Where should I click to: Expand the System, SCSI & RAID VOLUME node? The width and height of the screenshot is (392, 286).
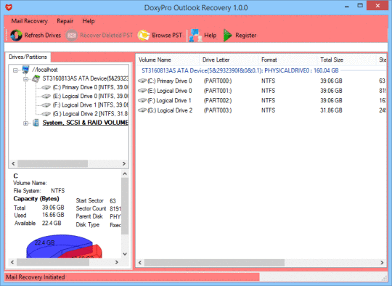tap(25, 123)
